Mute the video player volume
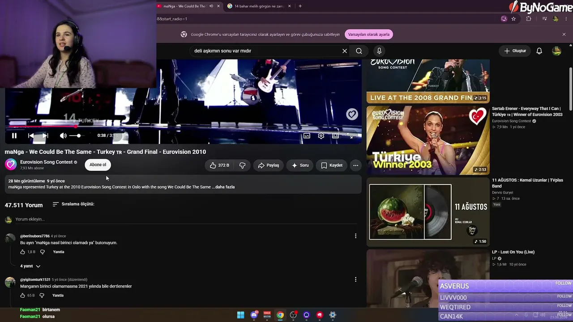This screenshot has width=573, height=322. (63, 136)
